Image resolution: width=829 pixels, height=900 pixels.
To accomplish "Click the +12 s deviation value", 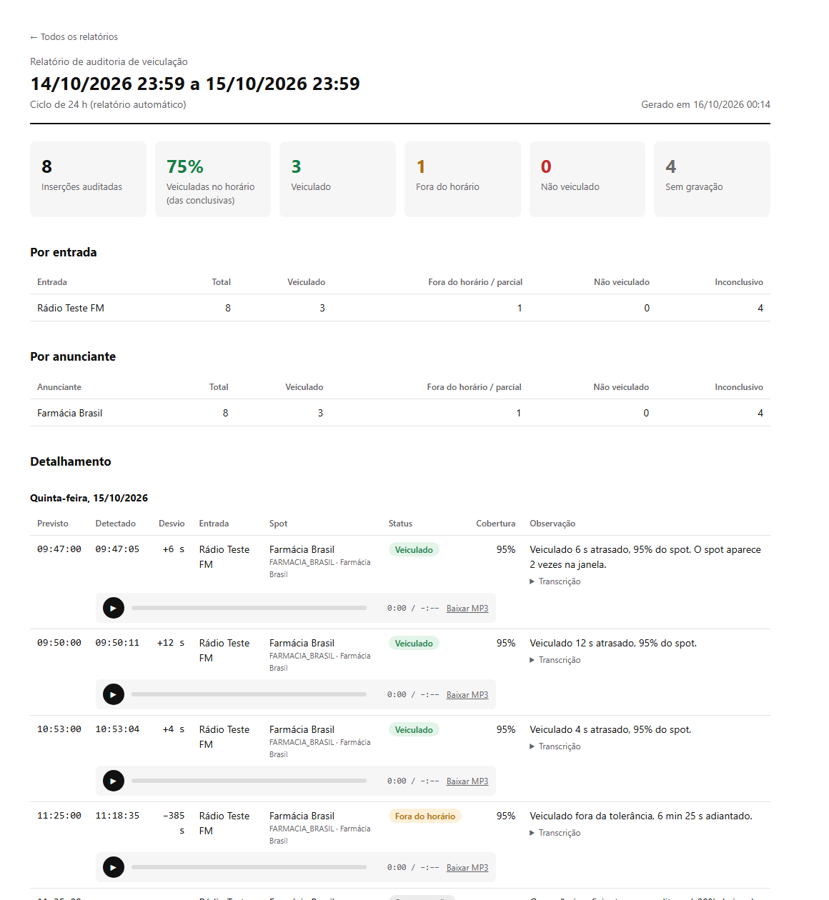I will click(x=171, y=643).
